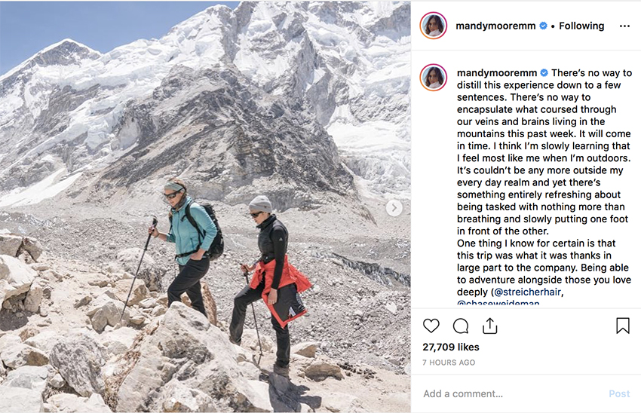Open the @chaseweideman mention link
This screenshot has height=413, width=641.
(x=498, y=303)
